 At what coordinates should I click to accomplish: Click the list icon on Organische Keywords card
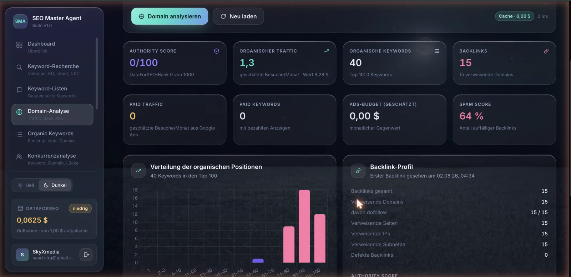pyautogui.click(x=436, y=51)
